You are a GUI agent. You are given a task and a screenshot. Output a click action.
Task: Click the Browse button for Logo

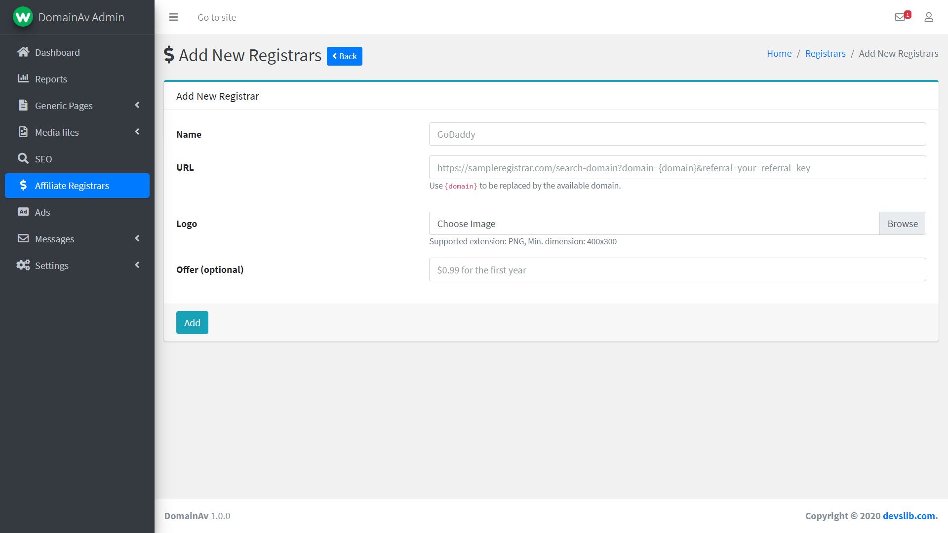(x=903, y=223)
